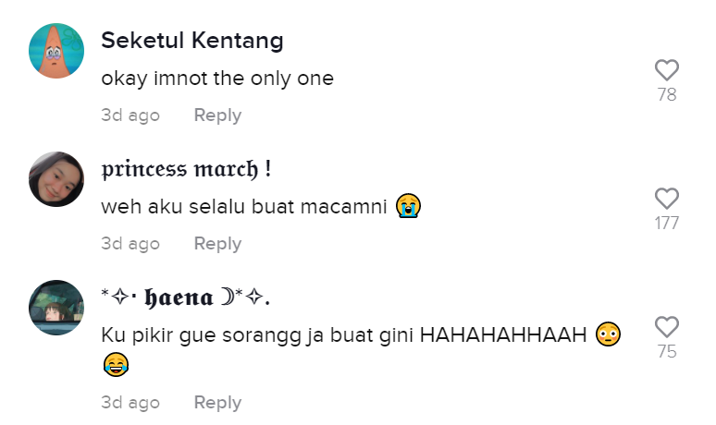This screenshot has height=425, width=716.
Task: Tap the heart on princess march's comment
Action: coord(666,199)
